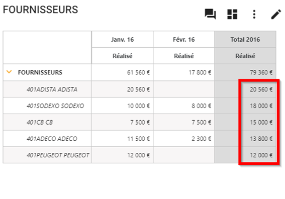Select the 401ADISTA ADISTA row label

[x=52, y=89]
